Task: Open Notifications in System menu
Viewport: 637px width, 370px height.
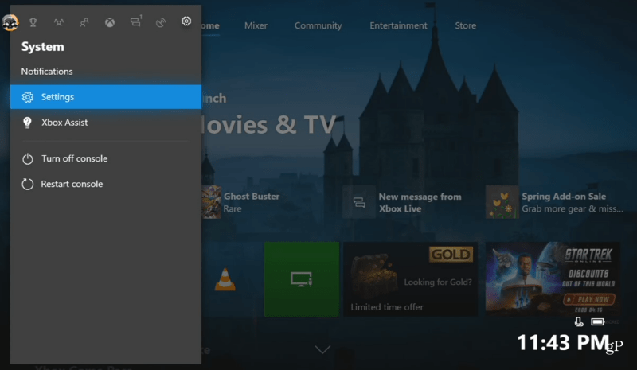Action: click(x=47, y=72)
